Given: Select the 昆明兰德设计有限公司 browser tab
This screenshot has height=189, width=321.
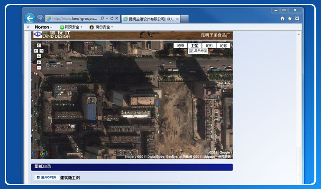Looking at the screenshot, I should 151,19.
